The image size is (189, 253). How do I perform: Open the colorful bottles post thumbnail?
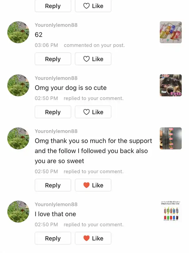[x=171, y=32]
